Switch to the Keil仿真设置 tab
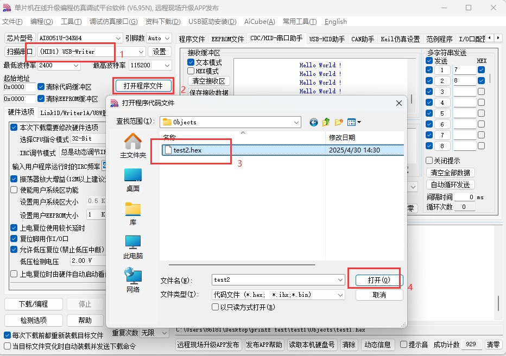Viewport: 506px width, 356px height. point(400,39)
